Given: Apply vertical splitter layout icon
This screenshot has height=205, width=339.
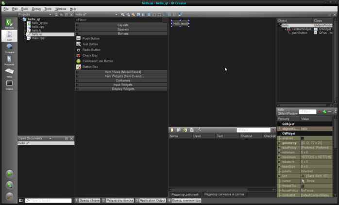Looking at the screenshot, I should tap(159, 15).
